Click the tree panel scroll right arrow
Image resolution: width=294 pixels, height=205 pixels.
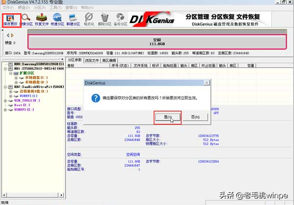pos(61,195)
